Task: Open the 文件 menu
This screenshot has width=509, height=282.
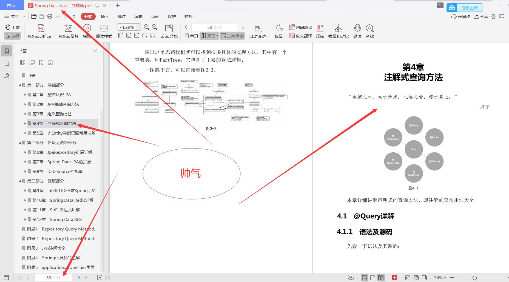Action: pyautogui.click(x=15, y=16)
